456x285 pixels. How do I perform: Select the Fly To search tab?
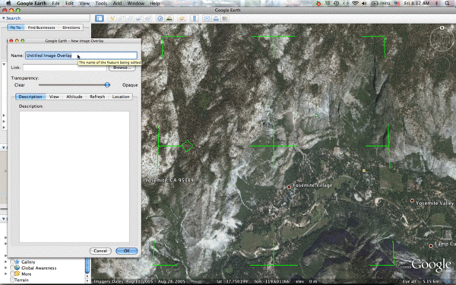coord(15,27)
